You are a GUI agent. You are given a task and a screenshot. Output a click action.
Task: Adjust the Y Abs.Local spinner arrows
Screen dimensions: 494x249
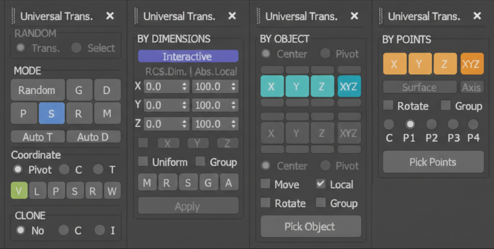[x=233, y=105]
